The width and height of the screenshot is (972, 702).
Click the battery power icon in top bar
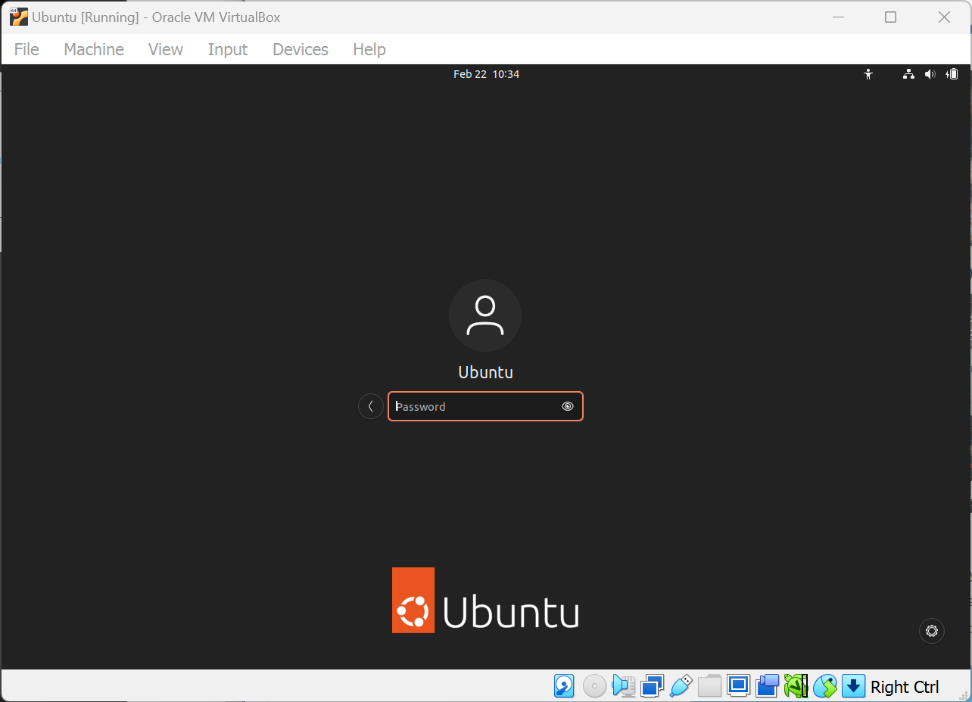point(952,74)
